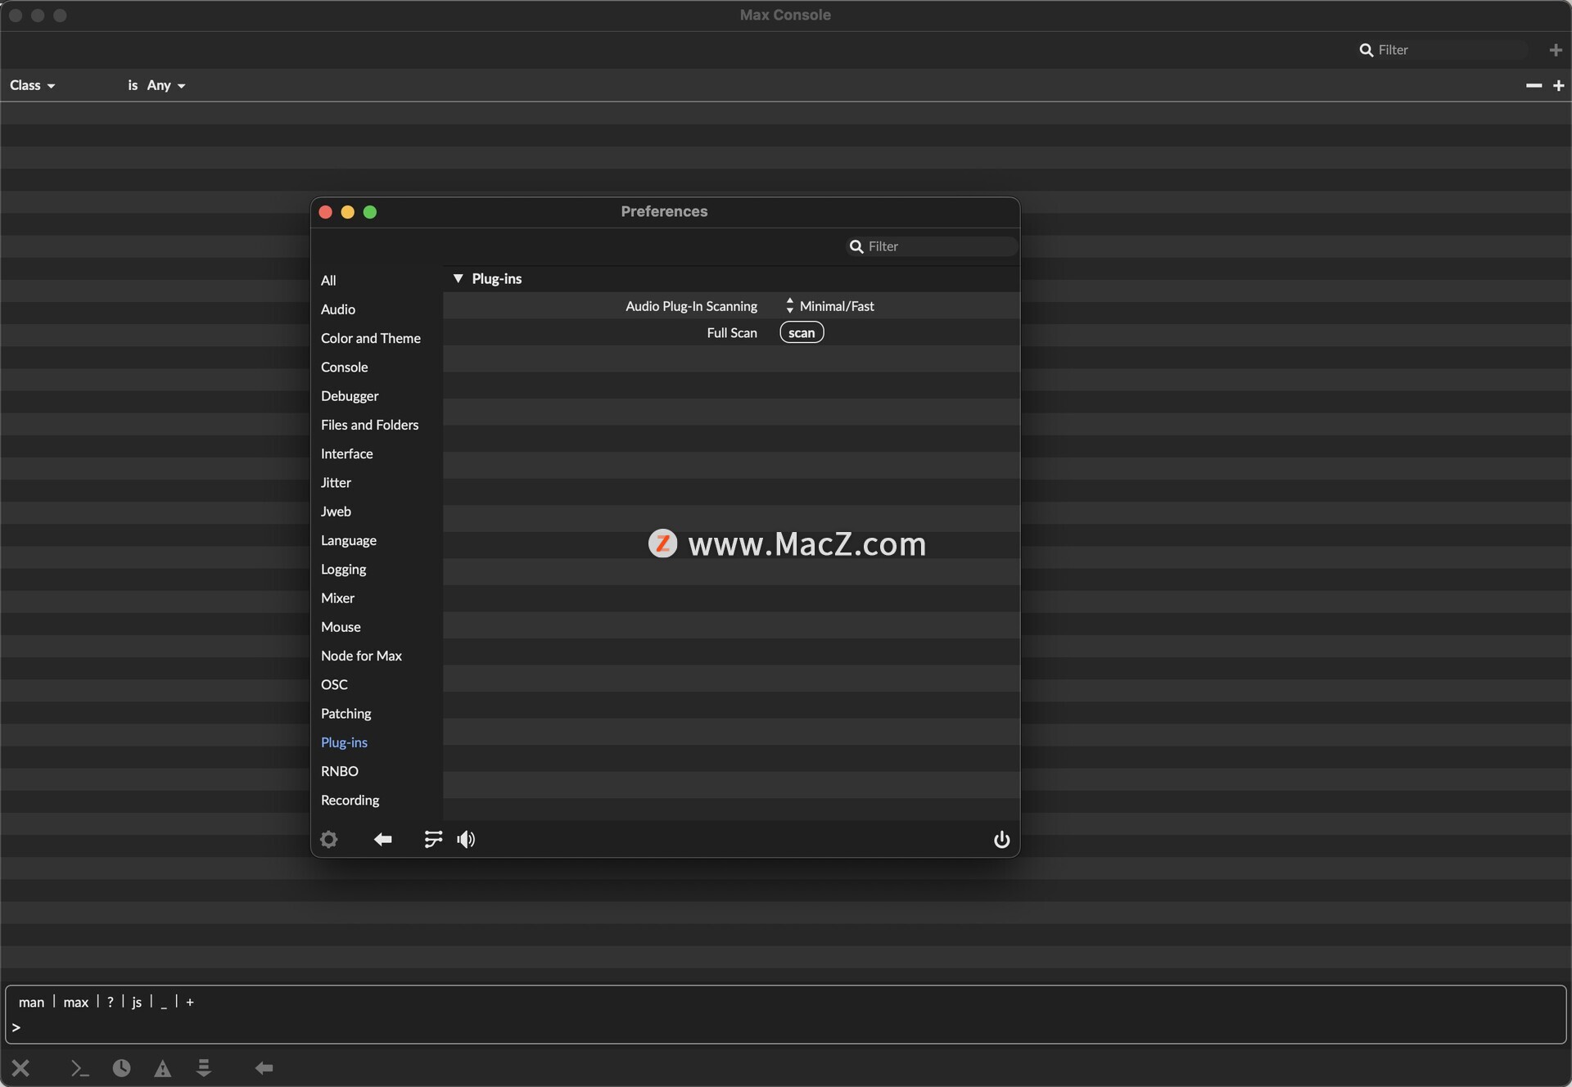1572x1087 pixels.
Task: Open Console preferences category
Action: click(344, 367)
